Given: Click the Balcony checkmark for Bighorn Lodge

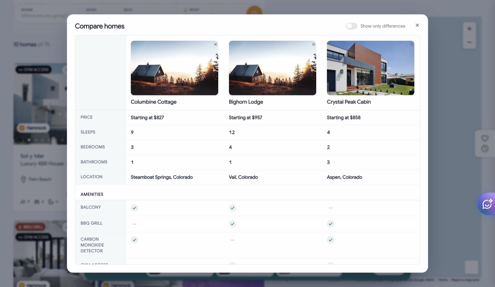Looking at the screenshot, I should pyautogui.click(x=233, y=208).
